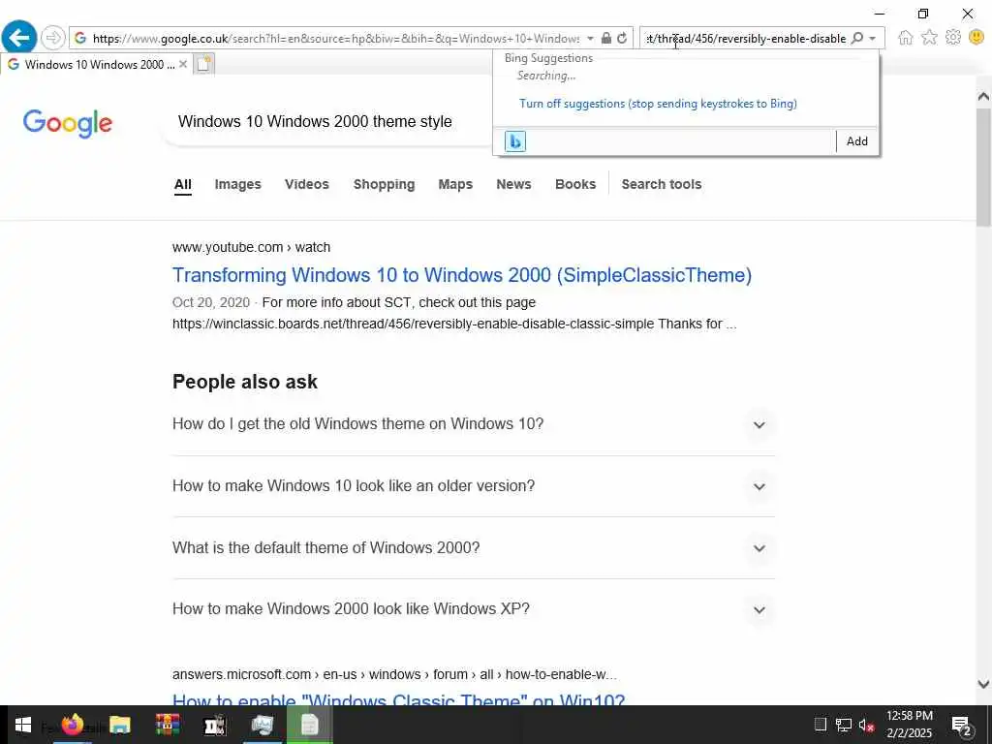Switch to Shopping results
This screenshot has width=992, height=744.
[384, 184]
